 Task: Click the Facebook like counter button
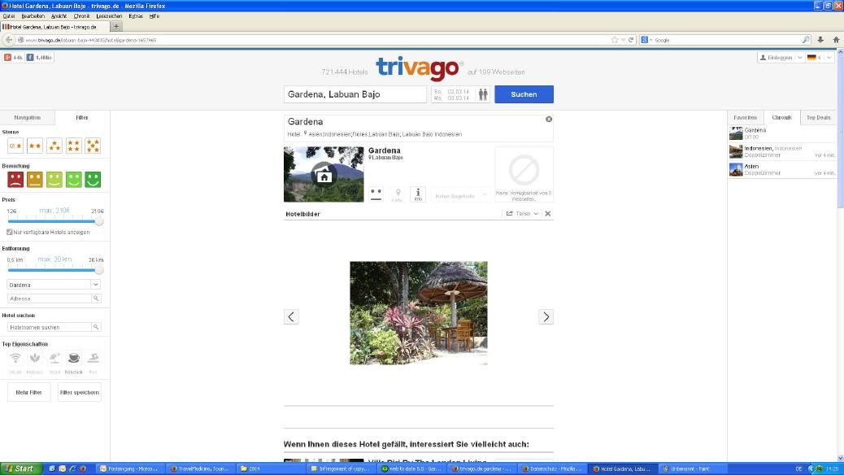click(39, 57)
